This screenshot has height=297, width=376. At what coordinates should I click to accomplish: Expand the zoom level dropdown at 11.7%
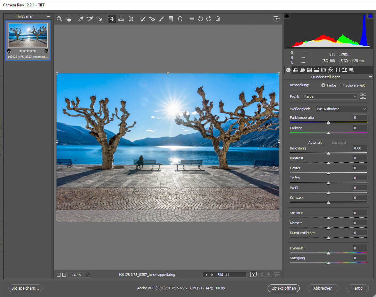88,275
